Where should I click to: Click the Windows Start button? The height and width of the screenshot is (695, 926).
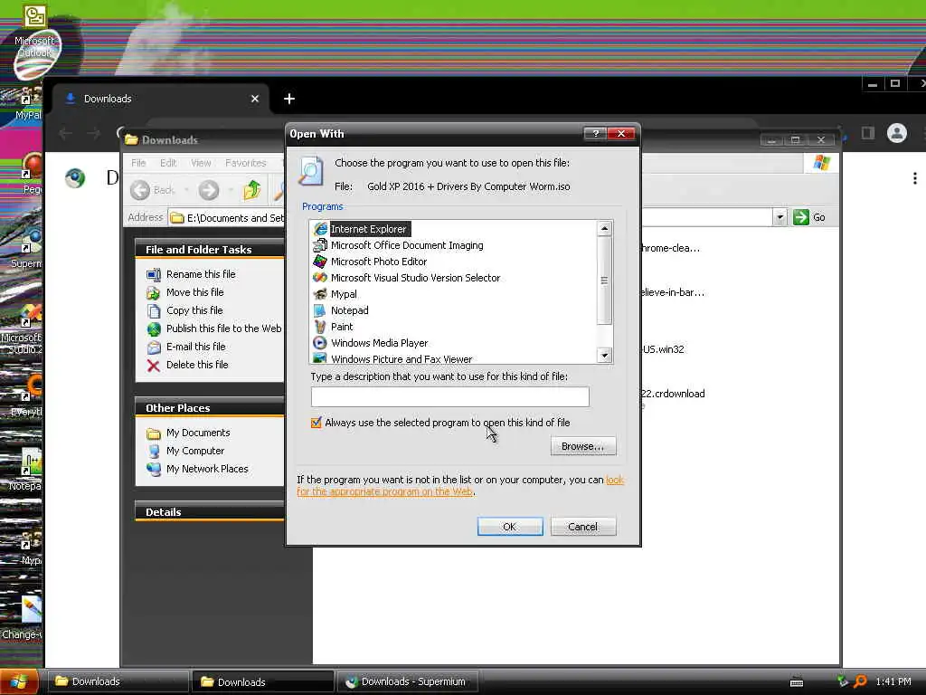pyautogui.click(x=20, y=681)
